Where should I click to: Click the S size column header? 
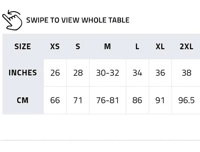(x=78, y=47)
